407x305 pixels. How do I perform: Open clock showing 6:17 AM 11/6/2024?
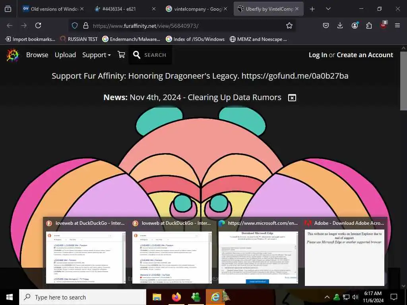click(x=373, y=297)
